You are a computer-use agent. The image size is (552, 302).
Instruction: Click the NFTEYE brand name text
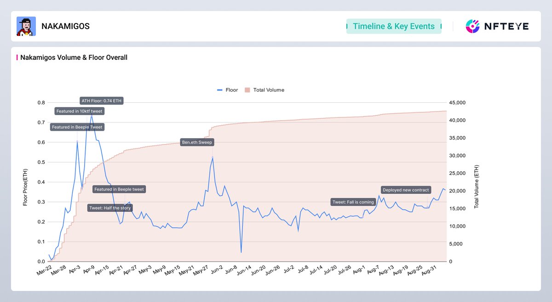[507, 26]
